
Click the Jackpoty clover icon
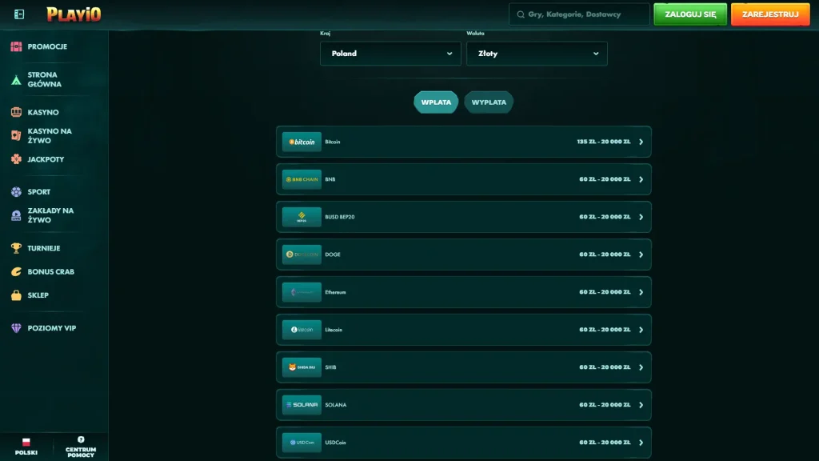[x=16, y=159]
